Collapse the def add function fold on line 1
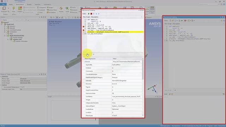 [x=87, y=20]
